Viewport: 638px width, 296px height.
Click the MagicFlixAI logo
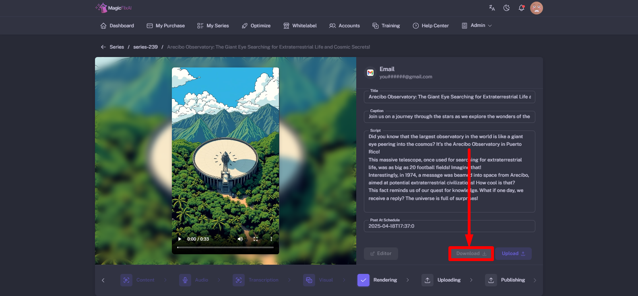tap(114, 8)
